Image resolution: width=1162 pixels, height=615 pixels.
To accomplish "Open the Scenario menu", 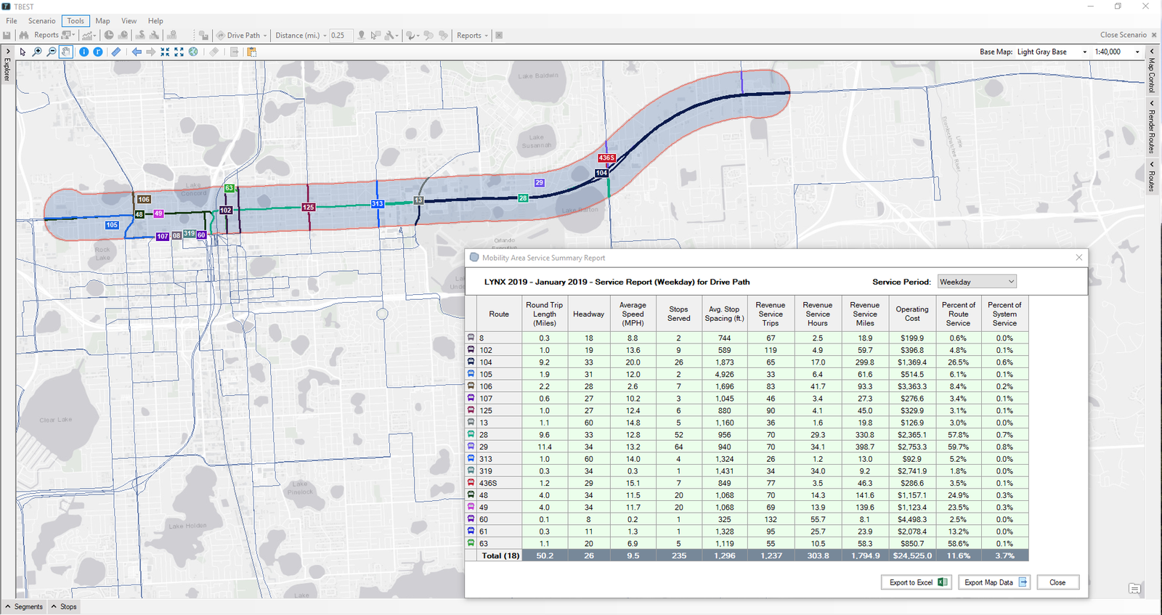I will 41,21.
